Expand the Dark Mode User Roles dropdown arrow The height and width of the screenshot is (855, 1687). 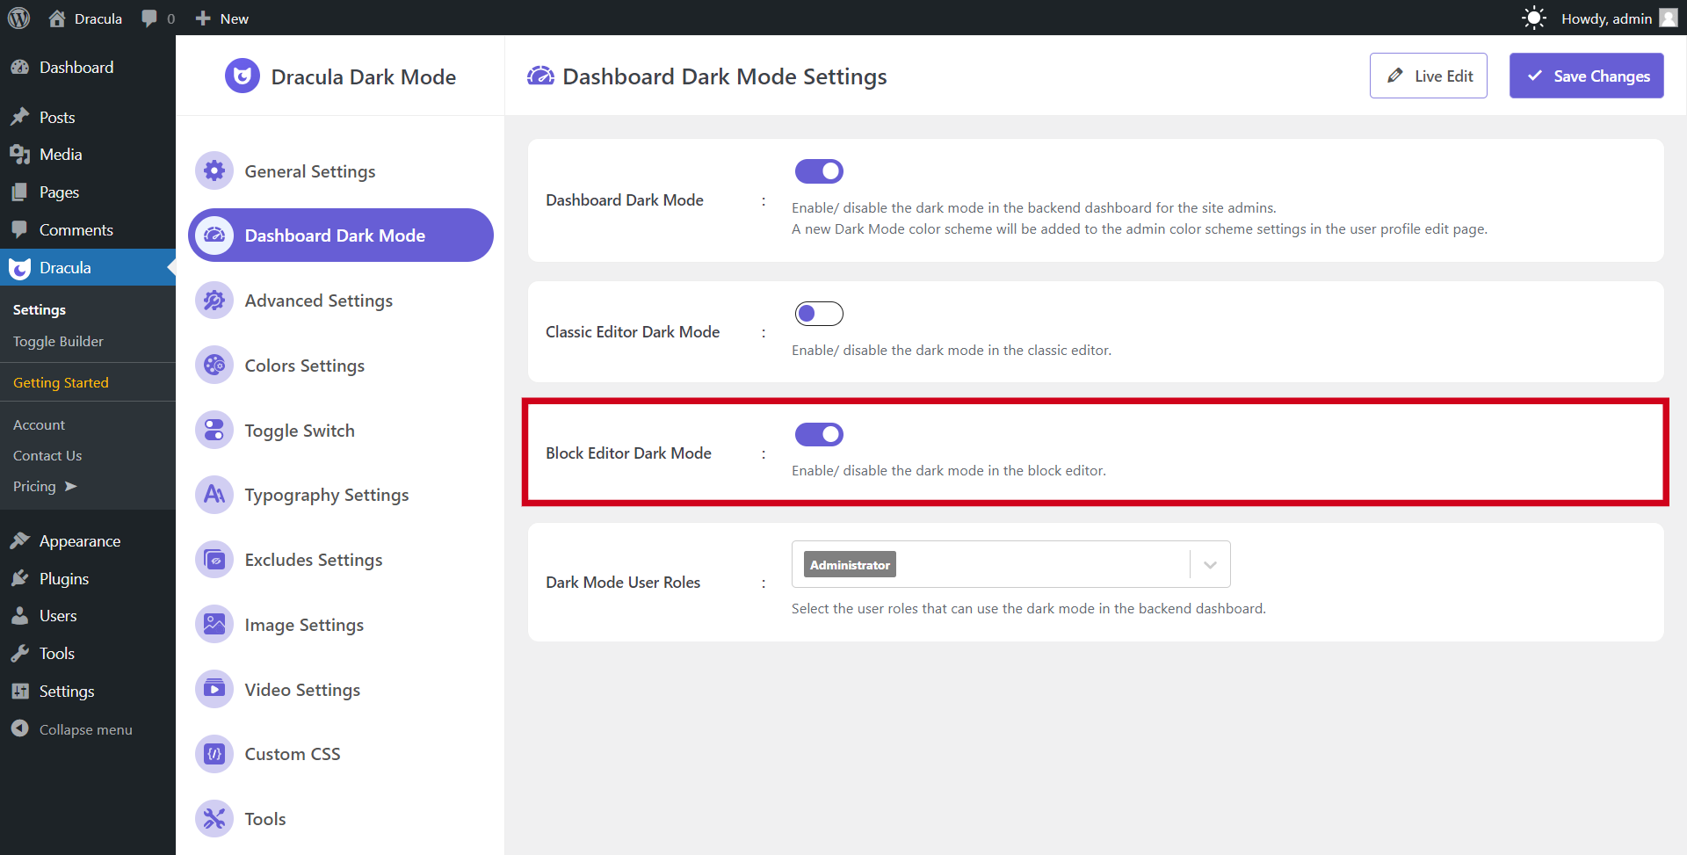point(1210,565)
